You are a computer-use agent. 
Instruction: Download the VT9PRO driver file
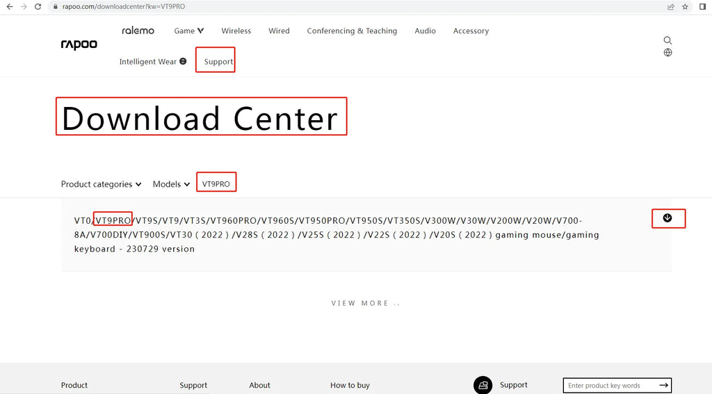(667, 218)
